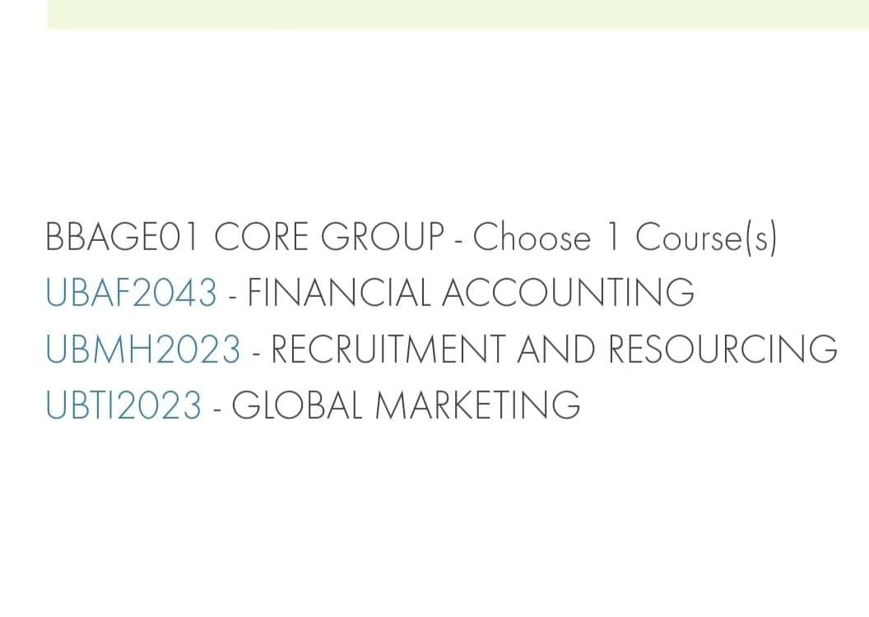869x617 pixels.
Task: Click the dash after UBAF2043
Action: click(233, 296)
